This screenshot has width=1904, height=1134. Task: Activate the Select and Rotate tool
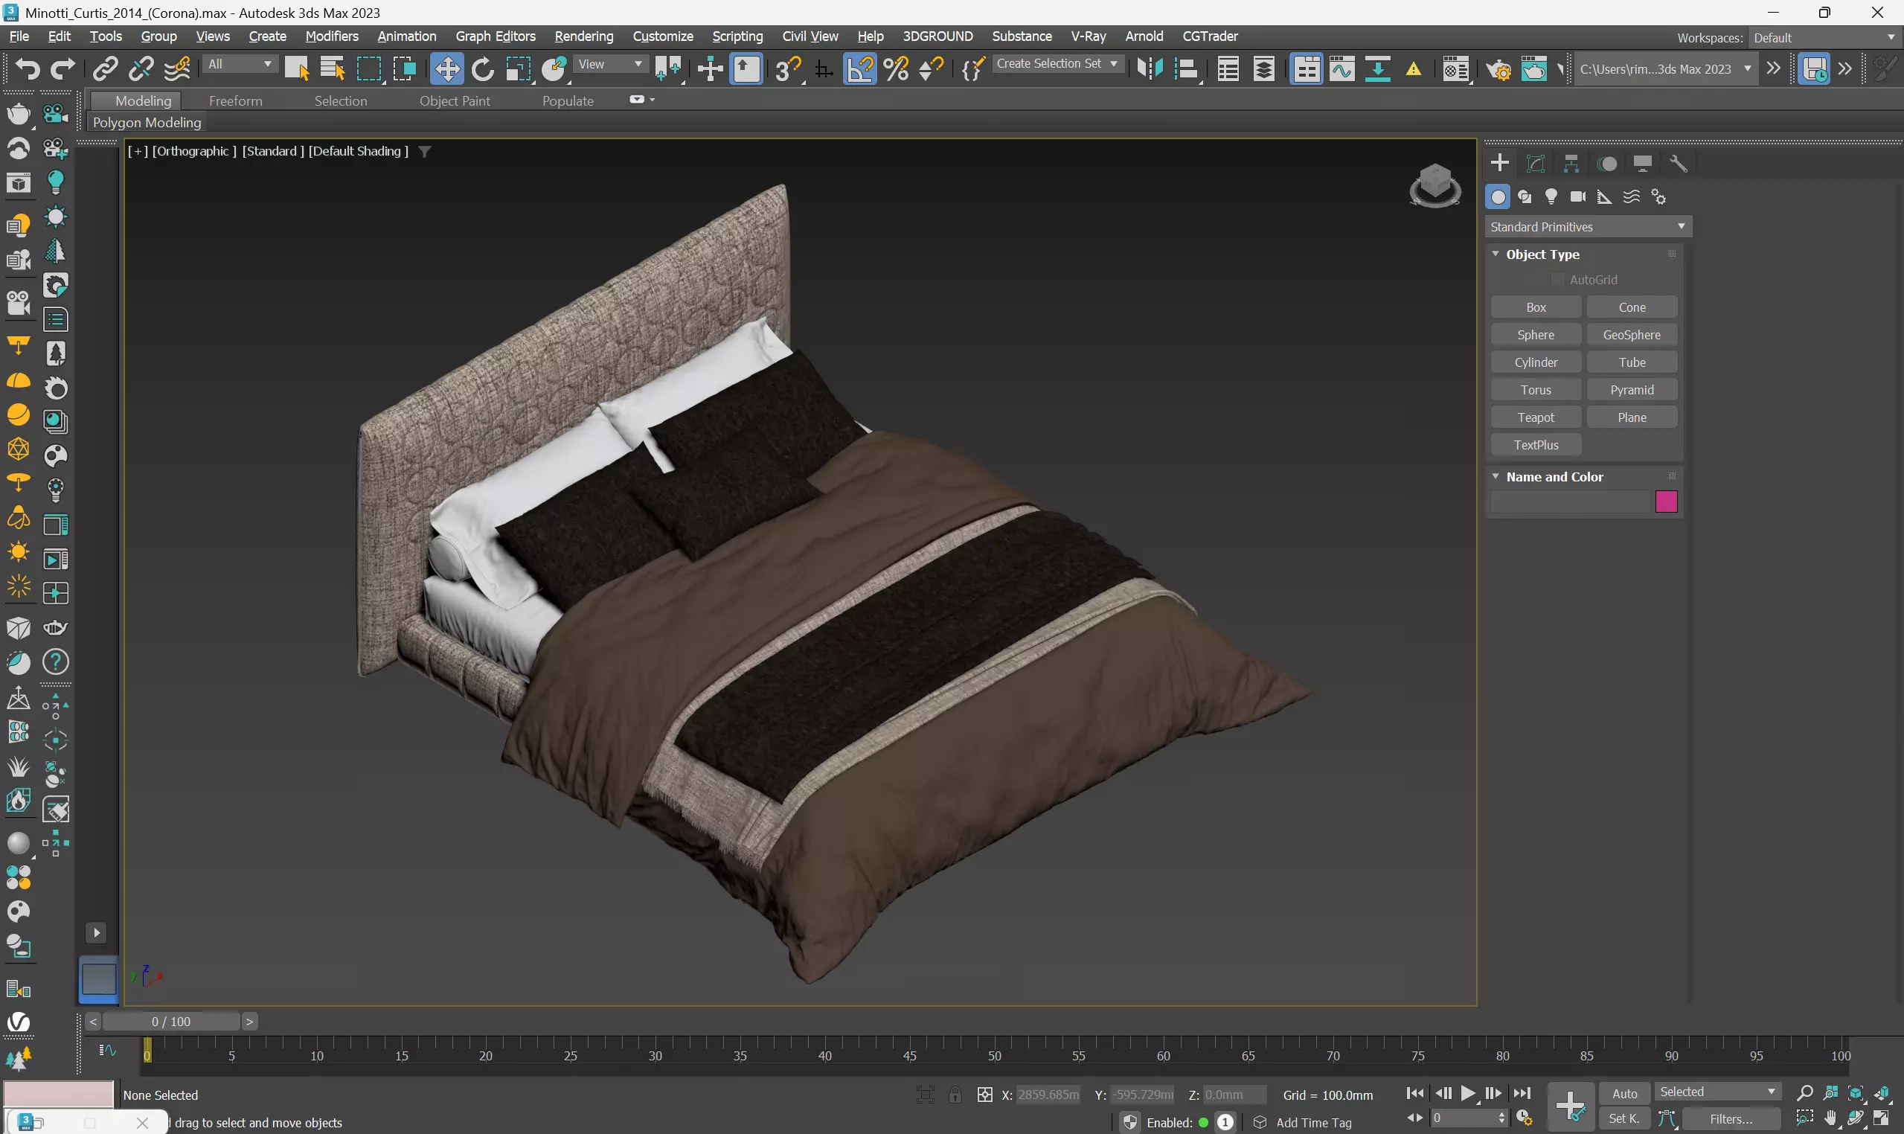tap(482, 68)
